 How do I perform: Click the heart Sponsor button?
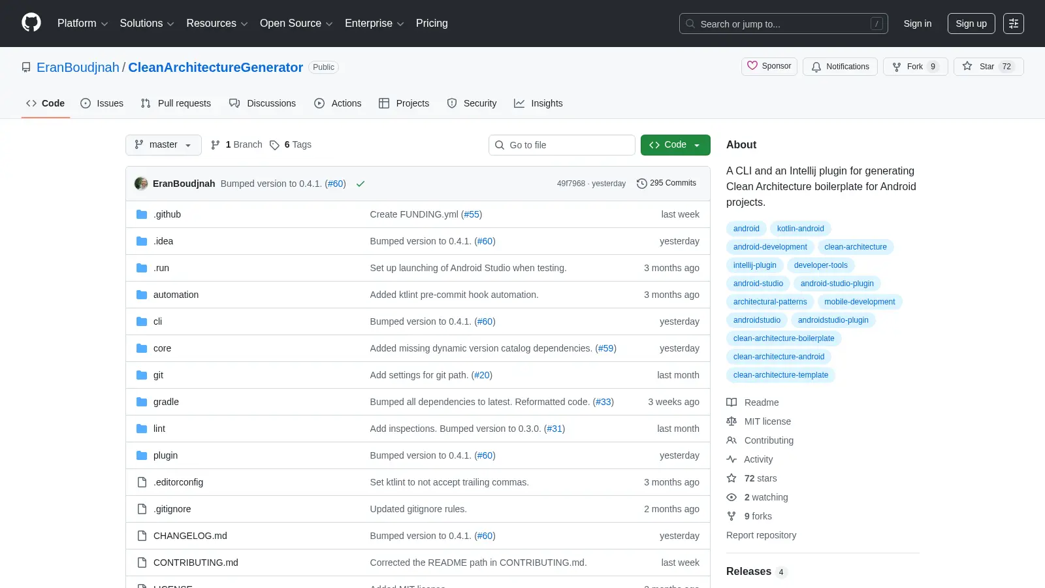[x=769, y=66]
